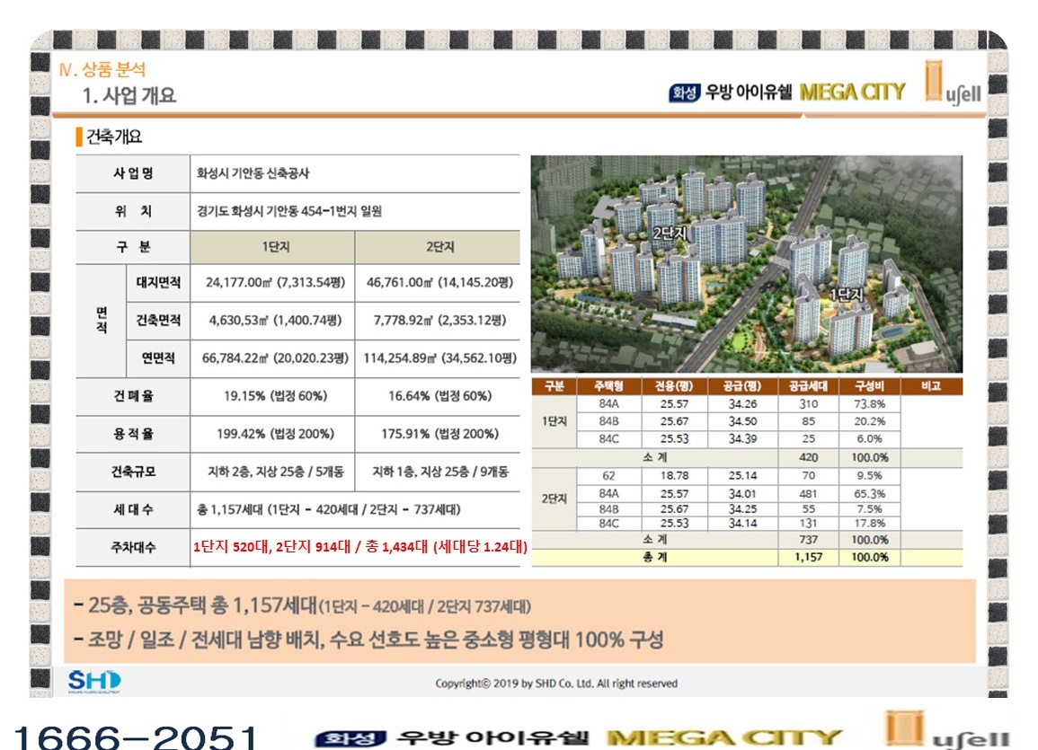
Task: Click the 34.50 supply area cell
Action: pyautogui.click(x=742, y=421)
